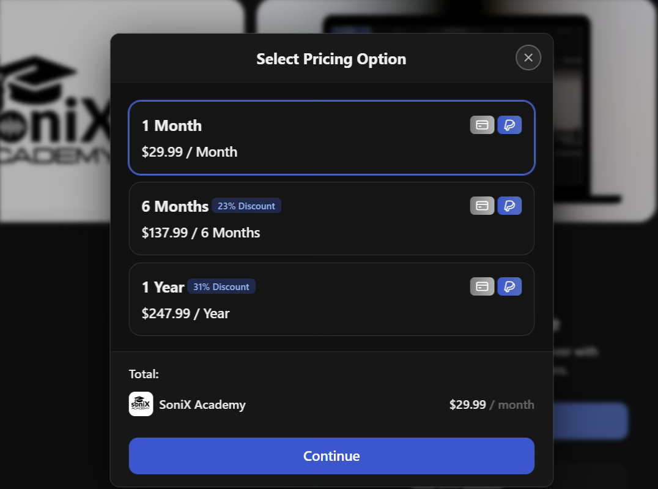The height and width of the screenshot is (489, 658).
Task: Click the credit card icon on 6 Months option
Action: 482,205
